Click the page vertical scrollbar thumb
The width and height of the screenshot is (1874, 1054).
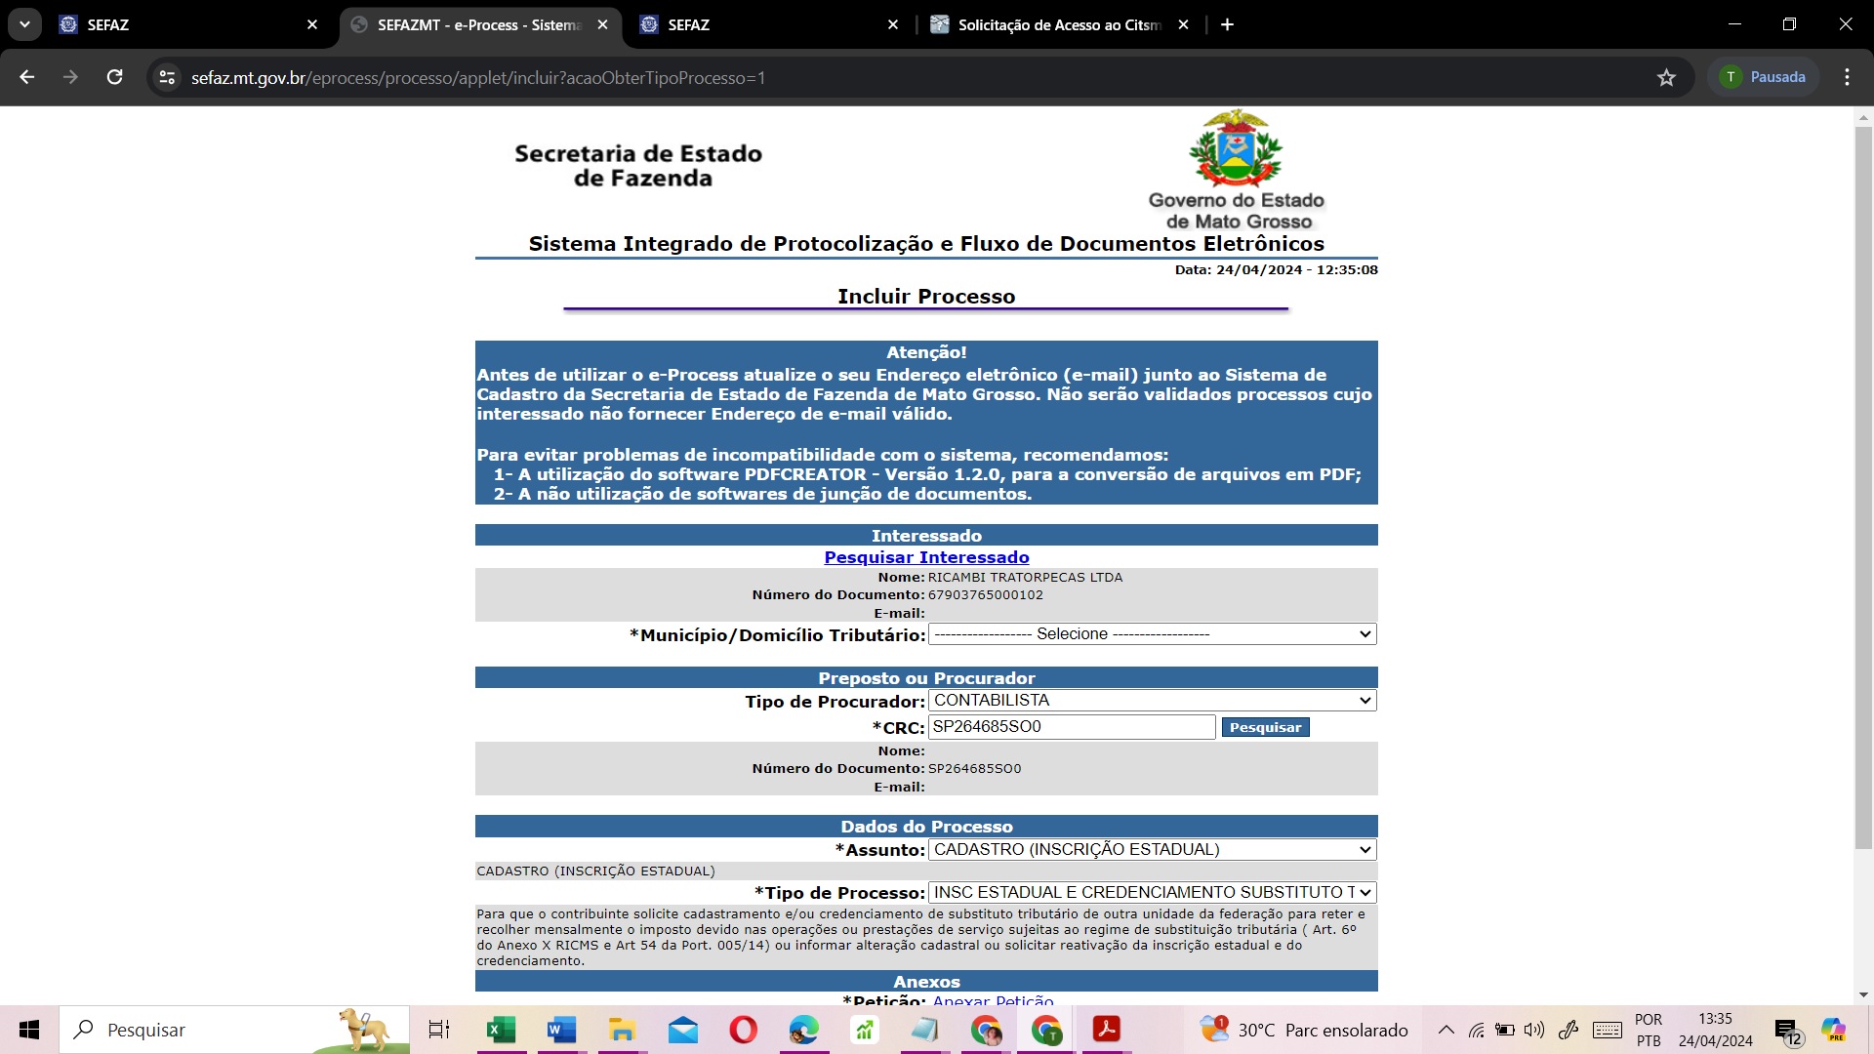[1863, 488]
